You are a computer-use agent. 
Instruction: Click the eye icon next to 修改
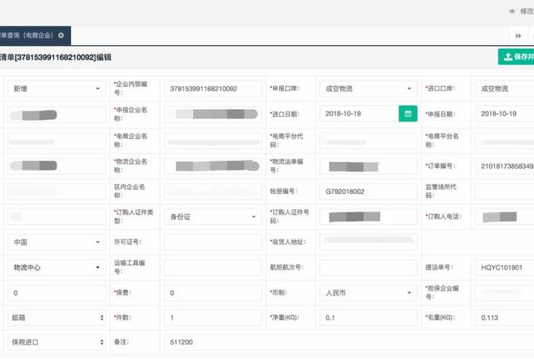click(x=512, y=11)
